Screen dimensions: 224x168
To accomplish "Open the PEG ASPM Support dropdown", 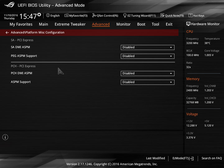I will [147, 56].
